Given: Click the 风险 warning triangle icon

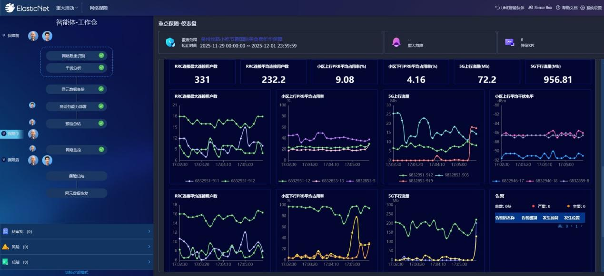Looking at the screenshot, I should coord(5,247).
